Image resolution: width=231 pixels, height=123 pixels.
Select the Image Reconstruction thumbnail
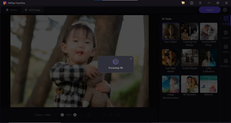(171, 84)
